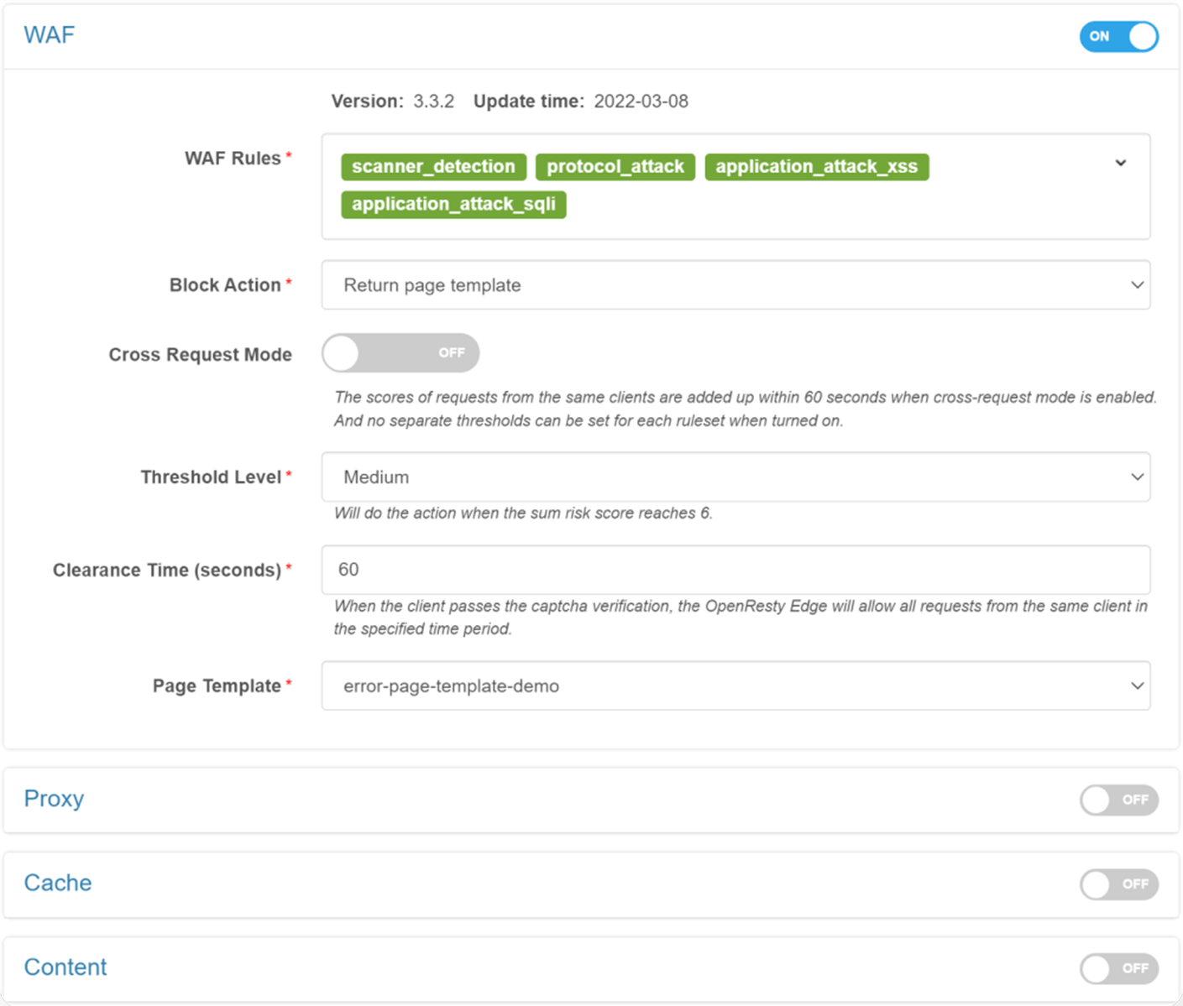Click the captcha verification help text
Viewport: 1183px width, 1006px height.
click(x=741, y=618)
